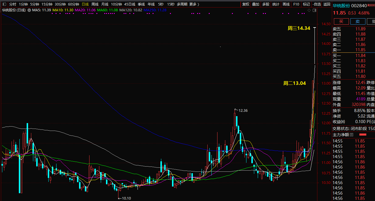This screenshot has height=201, width=375.
Task: Click the stock name 华统股份 in quote panel
Action: tap(341, 6)
